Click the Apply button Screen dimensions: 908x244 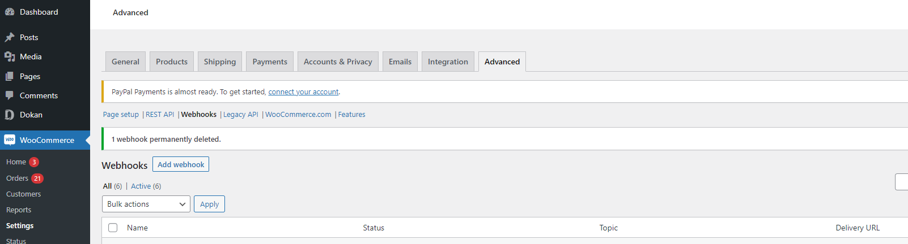(209, 204)
